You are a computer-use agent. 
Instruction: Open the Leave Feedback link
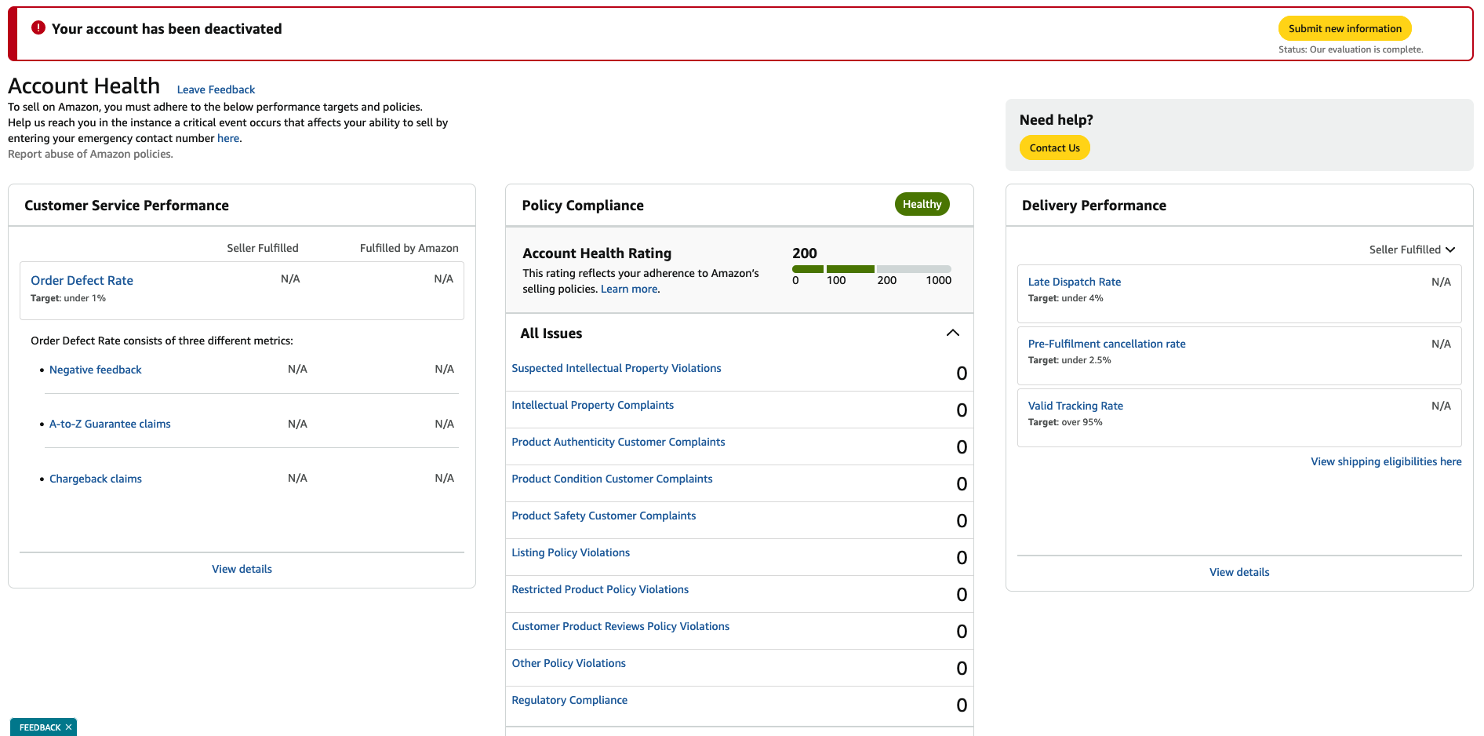(216, 89)
